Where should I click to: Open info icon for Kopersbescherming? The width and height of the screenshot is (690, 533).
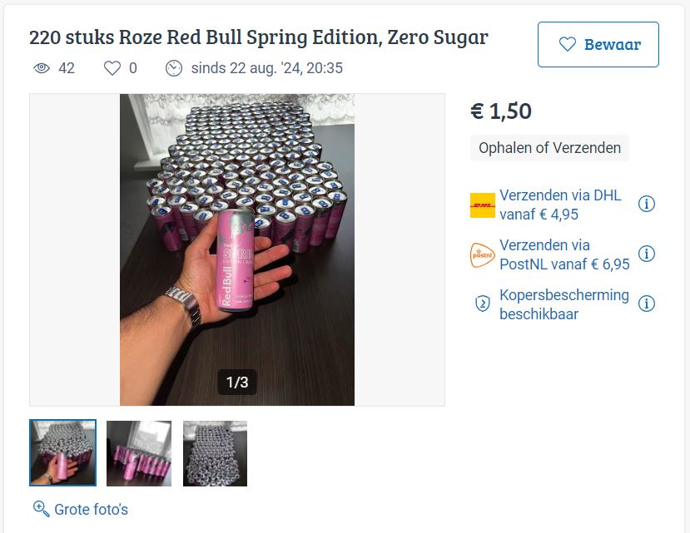pyautogui.click(x=647, y=304)
